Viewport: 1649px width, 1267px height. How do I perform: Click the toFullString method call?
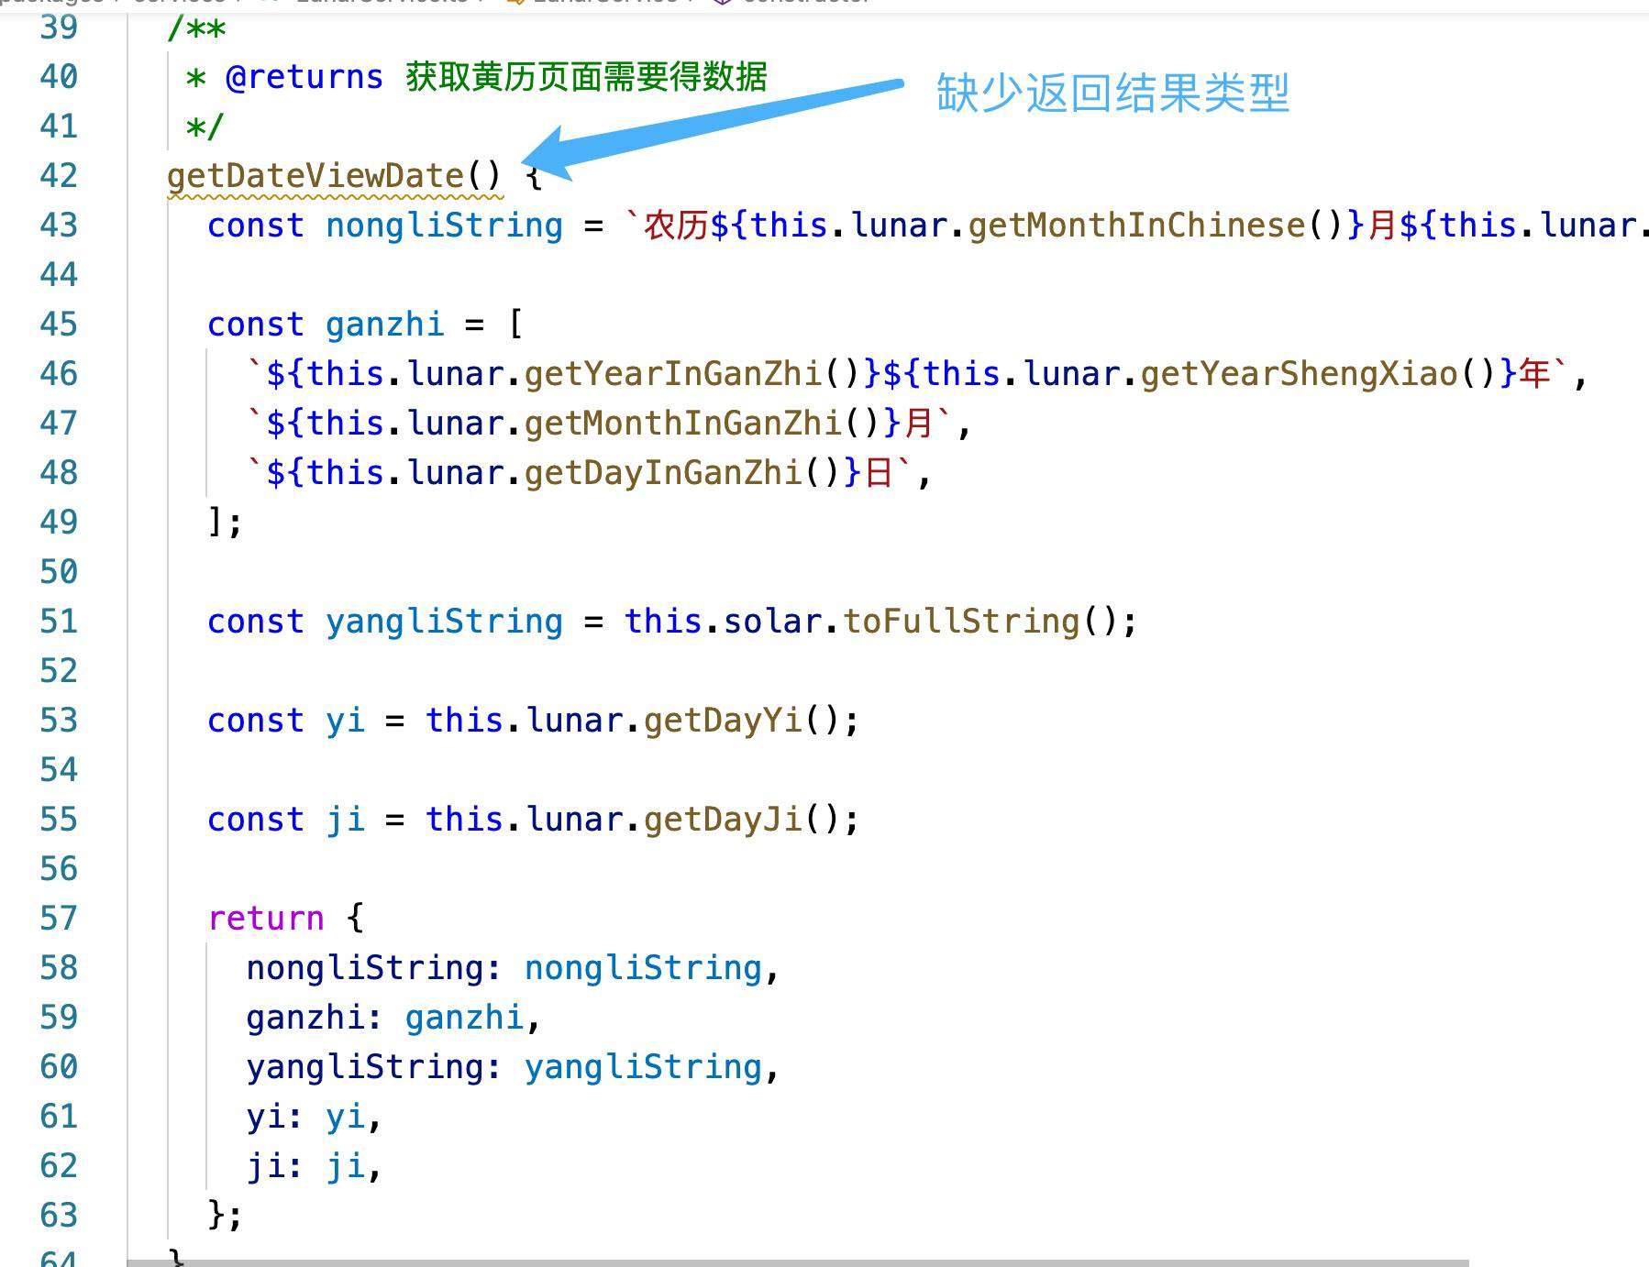pyautogui.click(x=961, y=621)
